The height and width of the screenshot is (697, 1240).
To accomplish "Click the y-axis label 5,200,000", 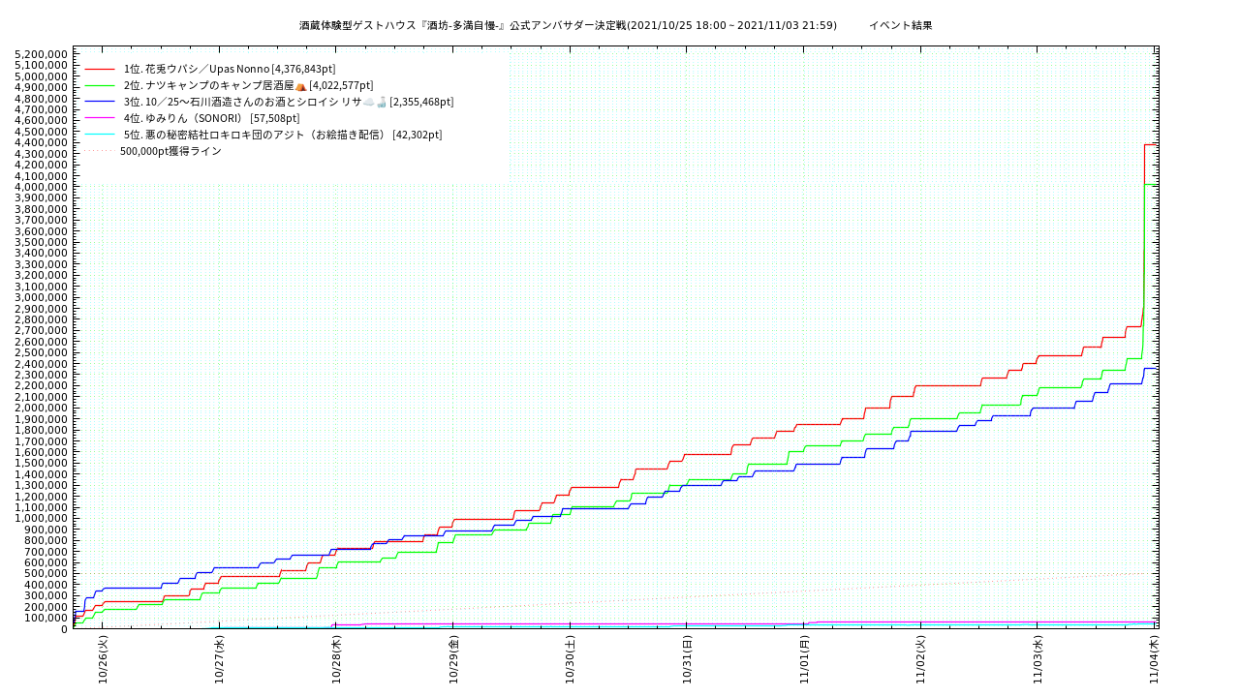I will point(43,55).
